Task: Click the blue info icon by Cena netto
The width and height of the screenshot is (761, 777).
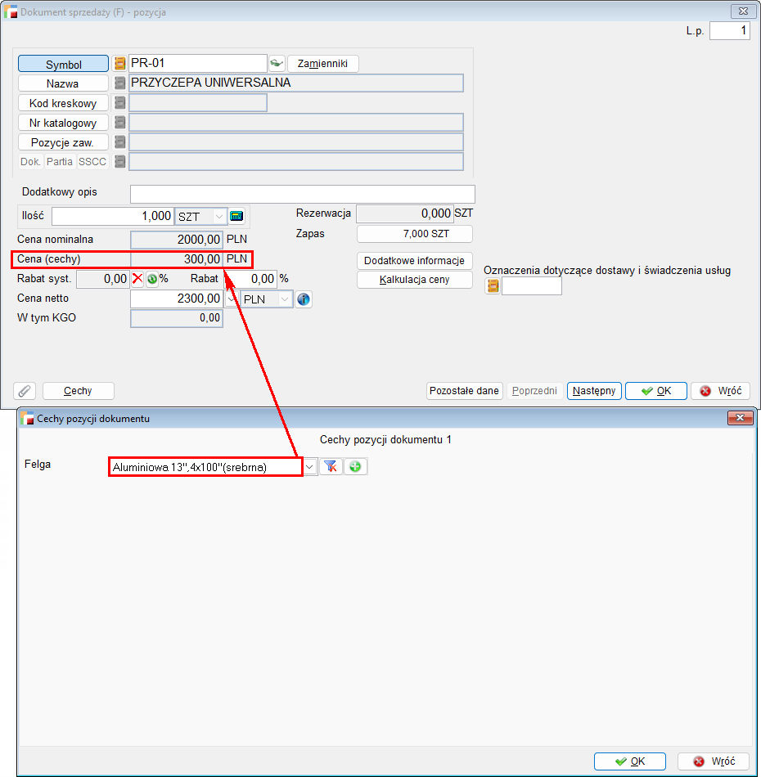Action: point(304,299)
